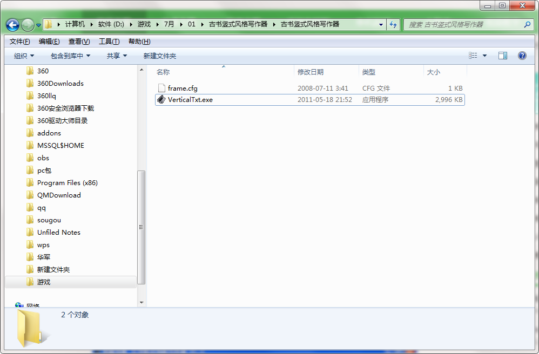Click the navigation pane scrollbar thumb

[142, 227]
